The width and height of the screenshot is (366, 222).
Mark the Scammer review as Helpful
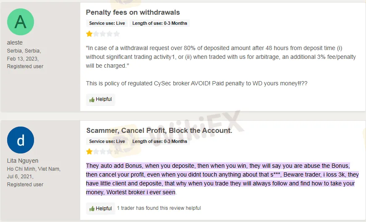[100, 209]
